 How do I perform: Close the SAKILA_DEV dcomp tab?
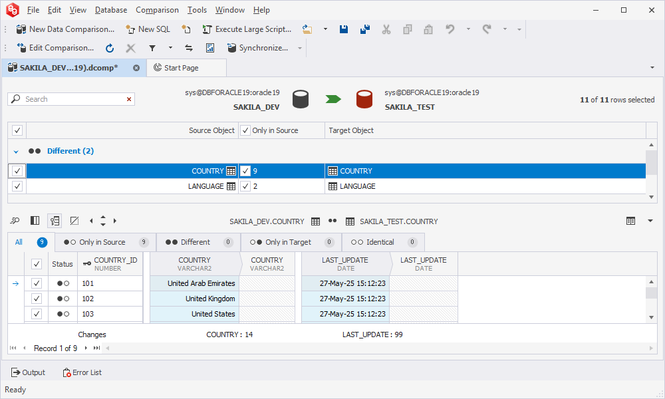(x=136, y=68)
